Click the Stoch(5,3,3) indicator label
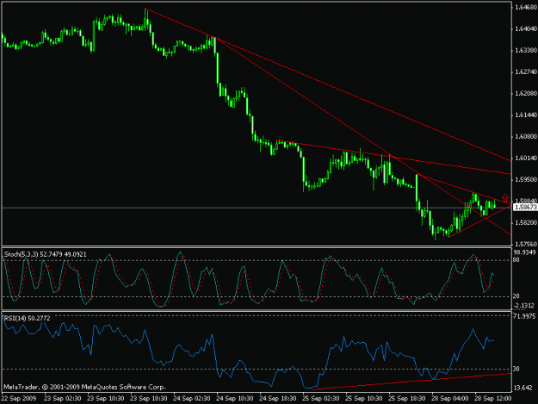Screen dimensions: 538x404 tap(46, 254)
